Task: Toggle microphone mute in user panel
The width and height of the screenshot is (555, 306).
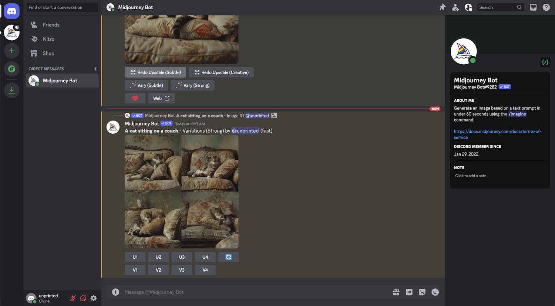Action: click(x=73, y=298)
